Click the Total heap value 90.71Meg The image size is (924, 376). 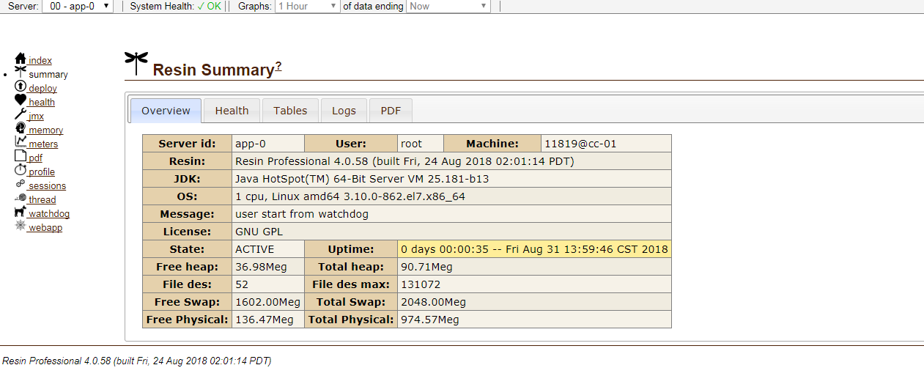click(534, 267)
